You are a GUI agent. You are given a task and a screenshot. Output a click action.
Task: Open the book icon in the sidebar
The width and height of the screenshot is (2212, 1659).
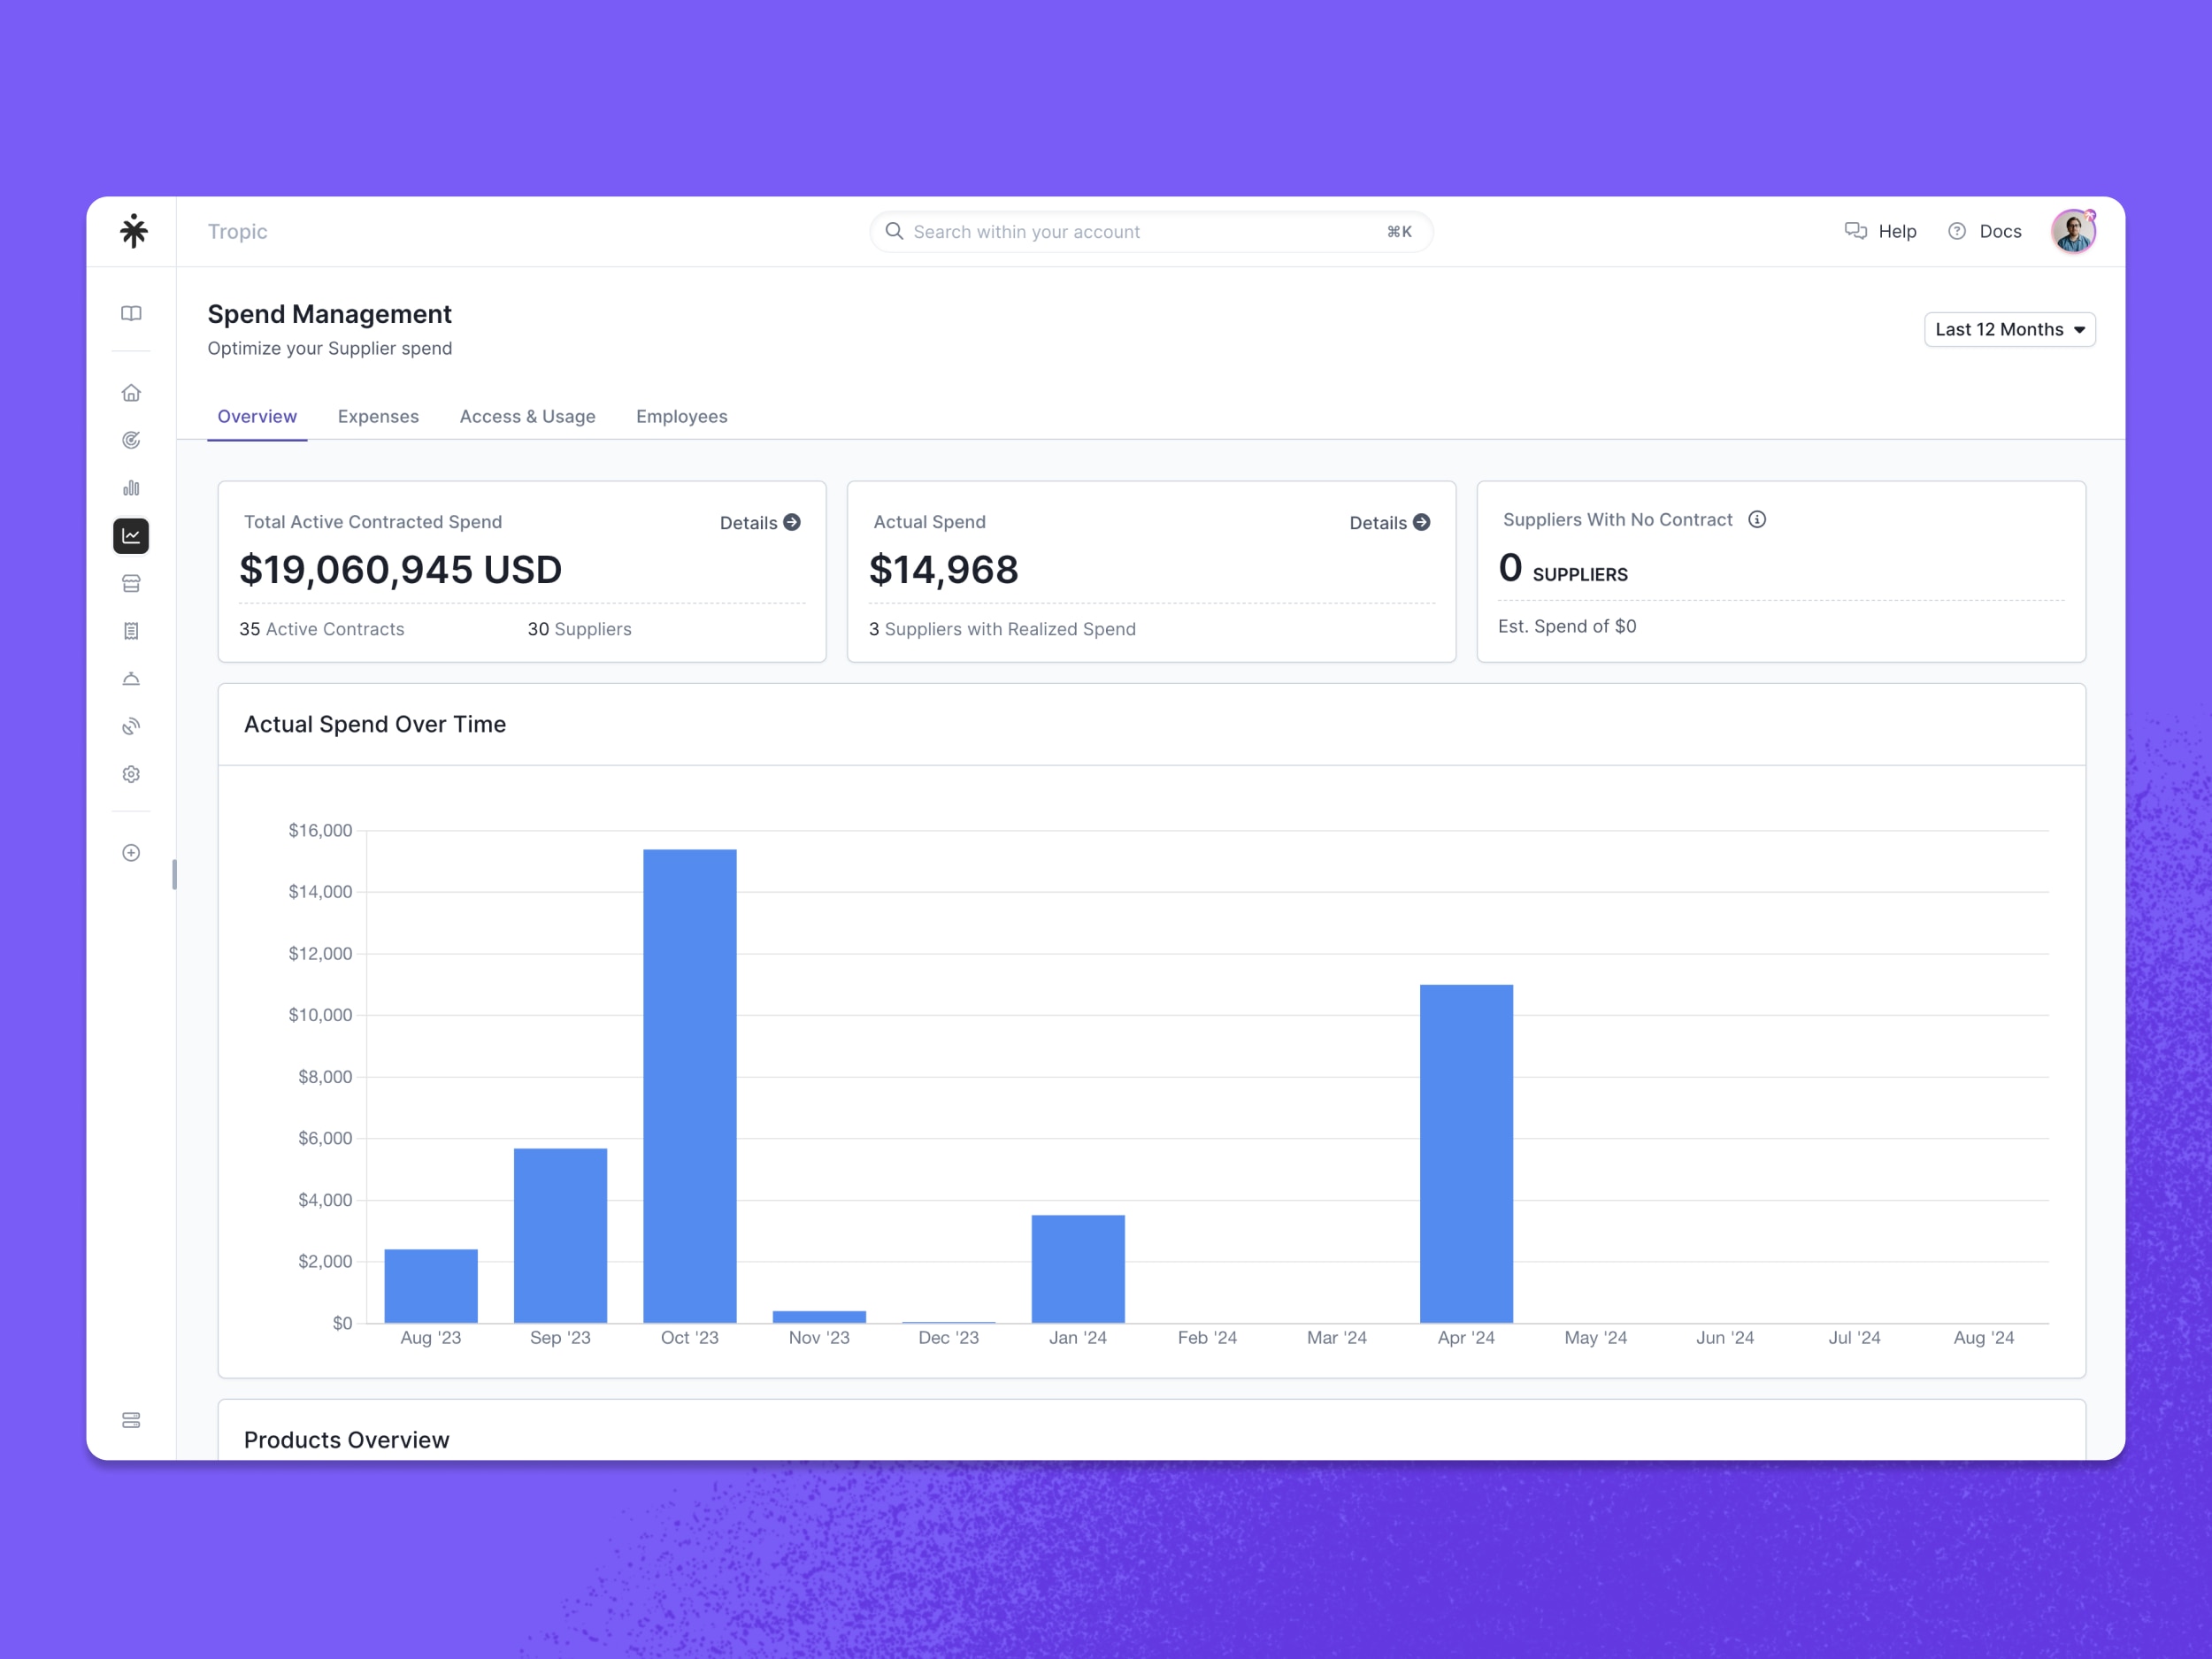(x=131, y=314)
